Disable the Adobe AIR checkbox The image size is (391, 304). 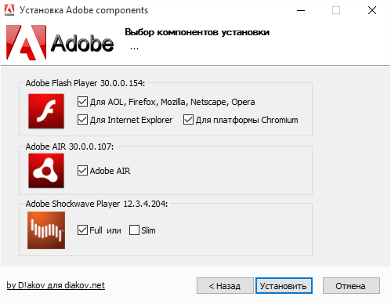82,171
